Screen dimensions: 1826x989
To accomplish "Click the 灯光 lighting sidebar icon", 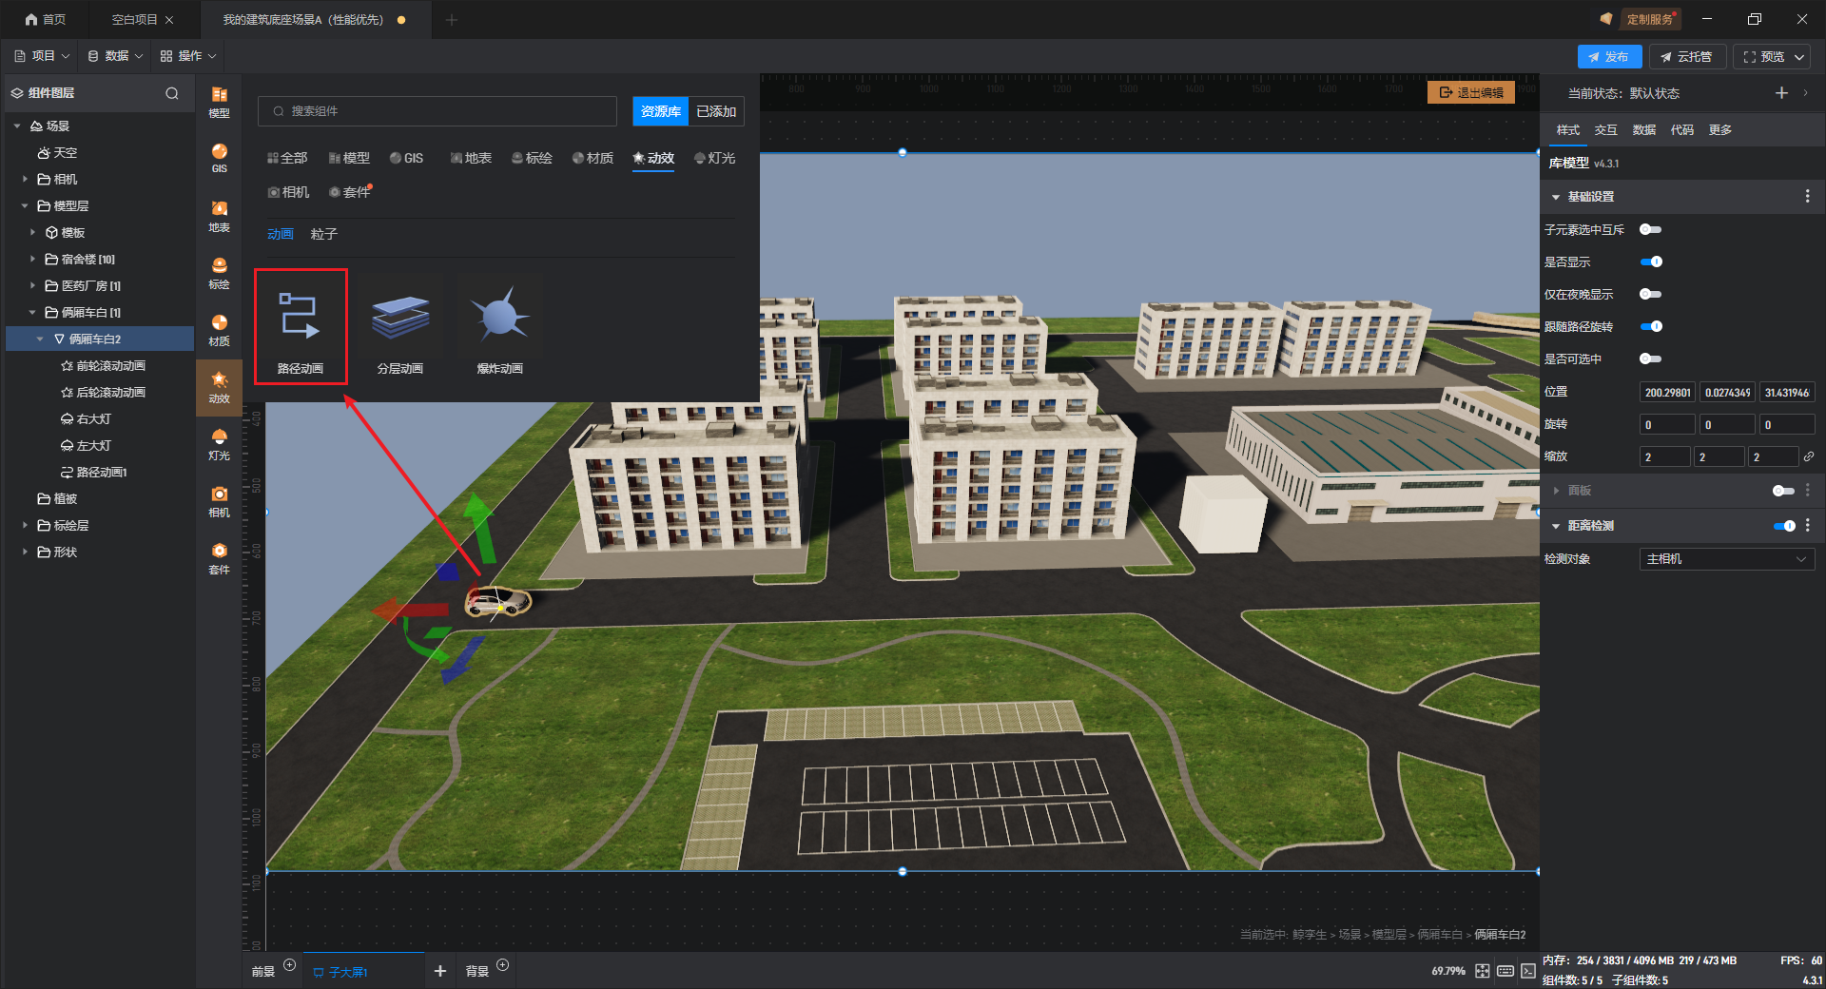I will pos(219,443).
